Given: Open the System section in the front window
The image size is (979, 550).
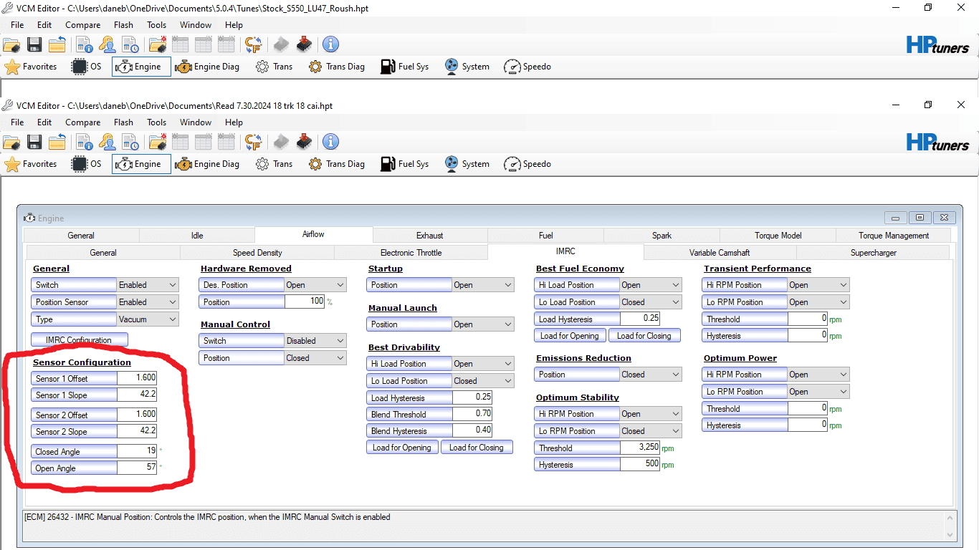Looking at the screenshot, I should [x=467, y=164].
